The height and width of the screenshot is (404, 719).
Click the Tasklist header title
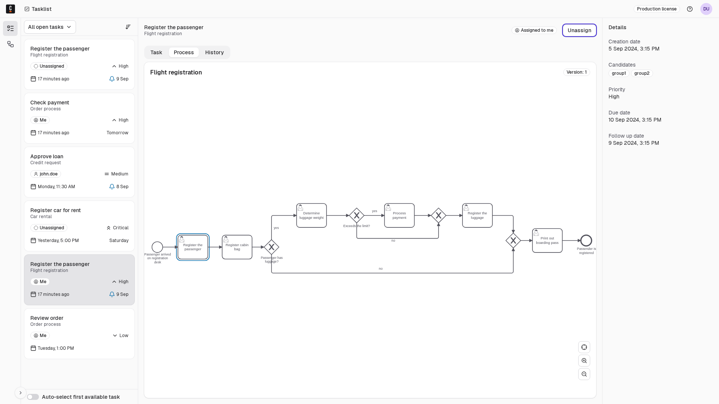pos(42,9)
